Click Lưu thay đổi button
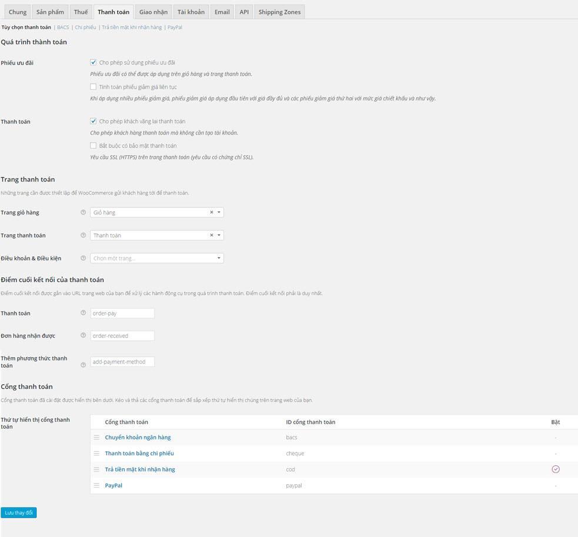 pos(19,513)
